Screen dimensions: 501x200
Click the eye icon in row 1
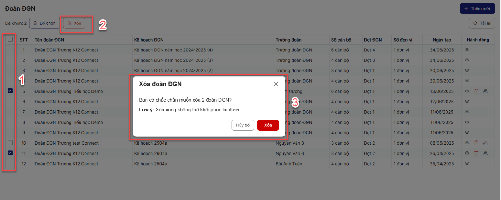(x=467, y=50)
